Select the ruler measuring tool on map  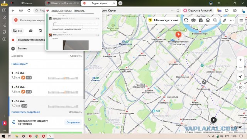[x=225, y=20]
